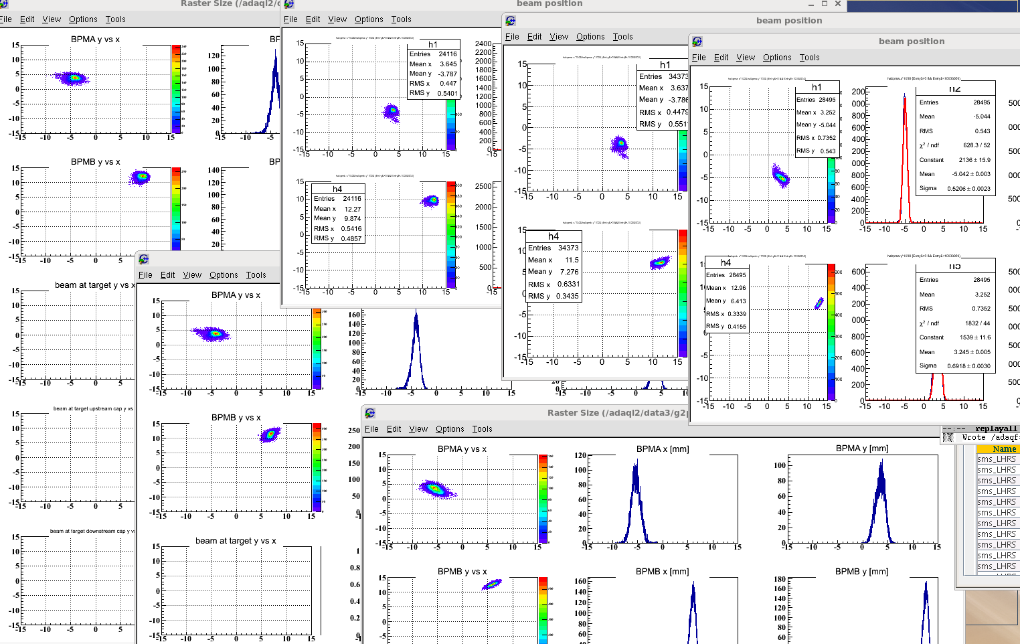Click 'χ² / ndf 628.3 / 52' value

point(954,145)
